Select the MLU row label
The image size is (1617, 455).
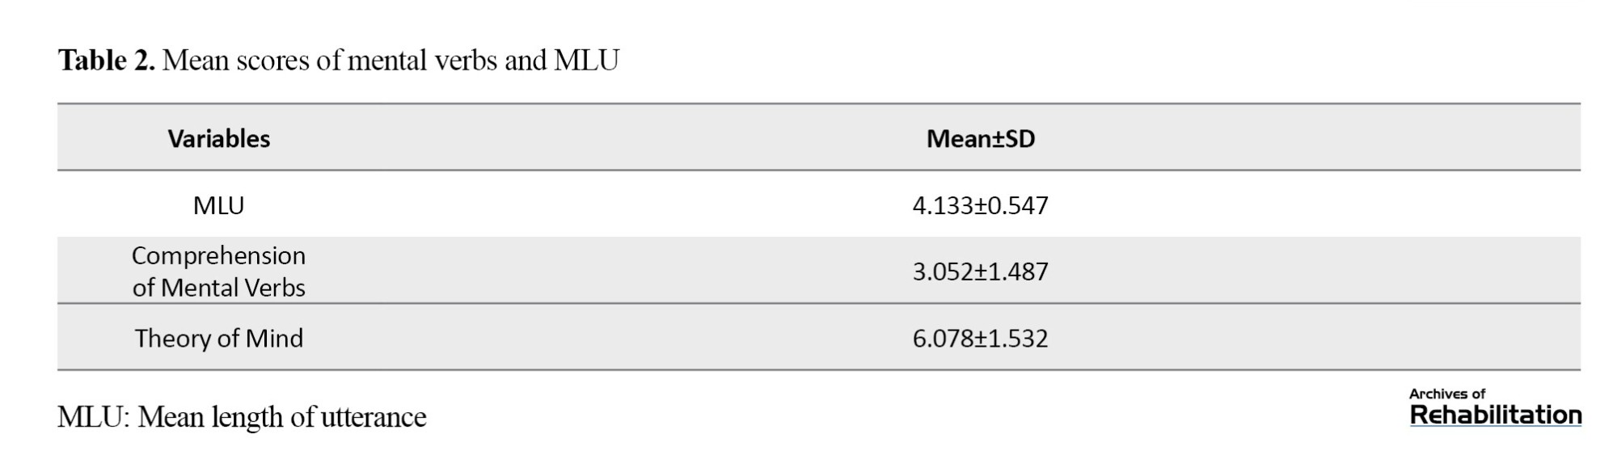tap(218, 205)
